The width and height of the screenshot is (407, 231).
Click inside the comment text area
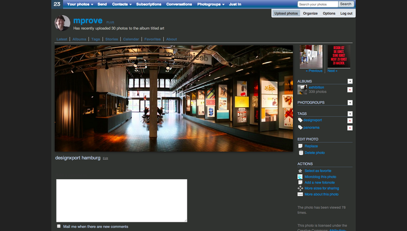122,200
